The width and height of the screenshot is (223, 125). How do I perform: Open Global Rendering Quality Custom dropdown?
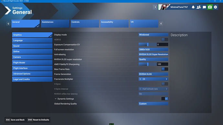(x=153, y=104)
